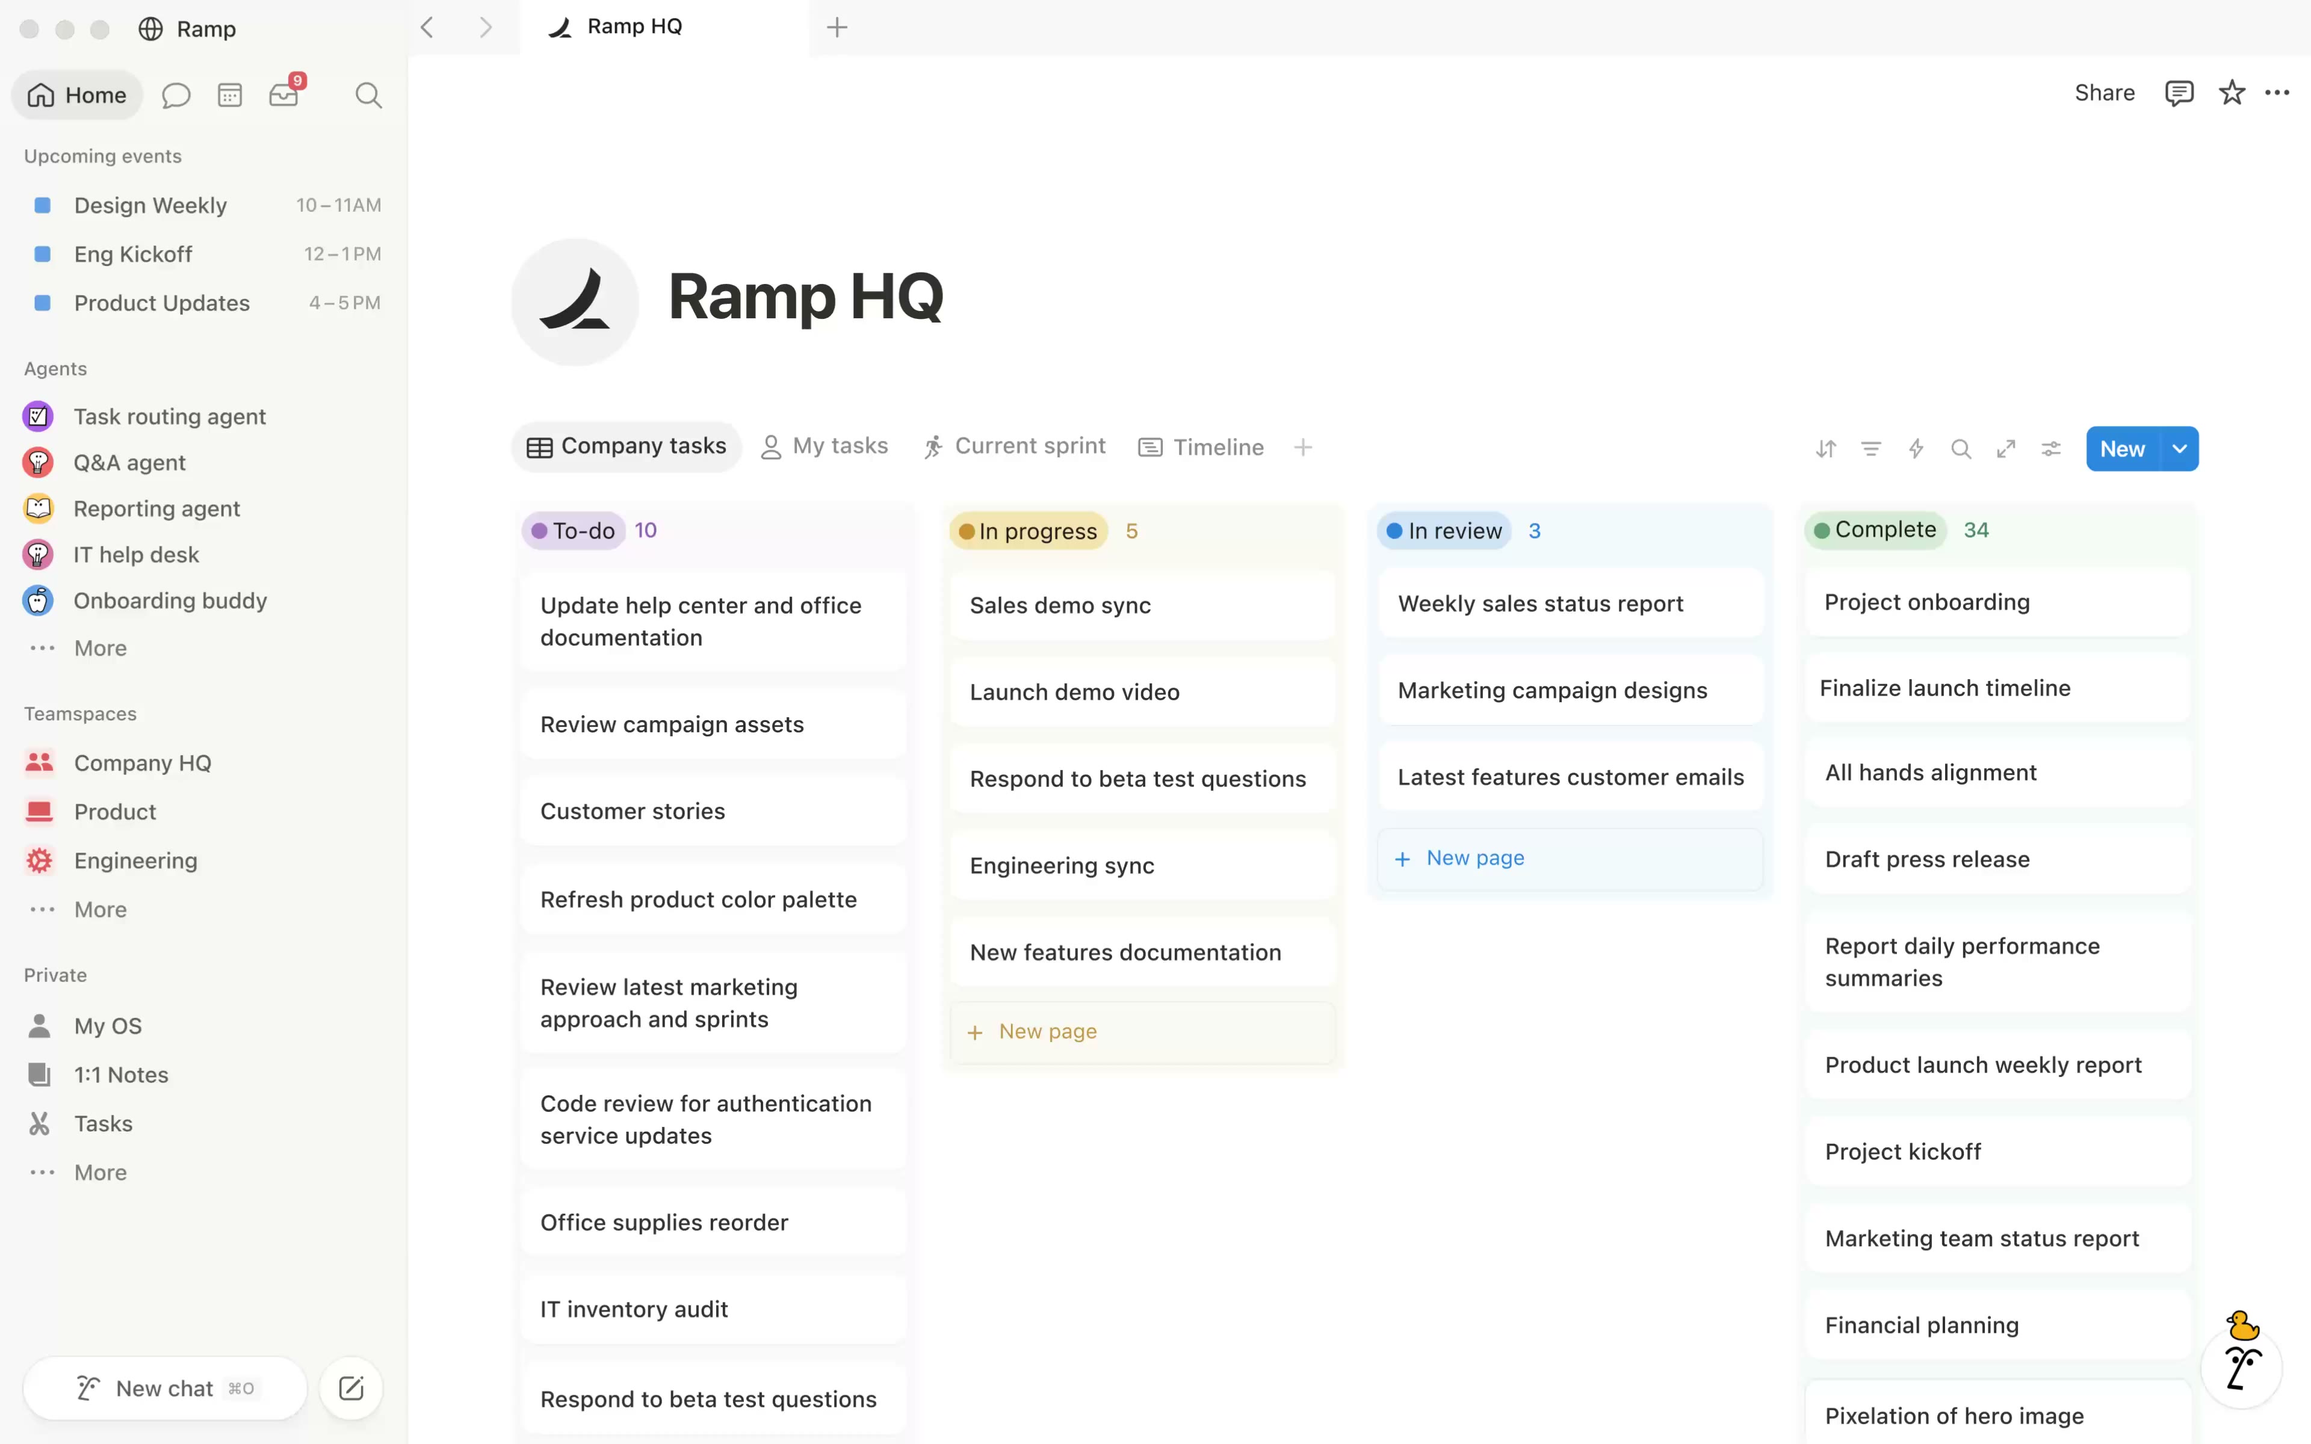The width and height of the screenshot is (2311, 1444).
Task: Click the Home button in sidebar
Action: pyautogui.click(x=78, y=96)
